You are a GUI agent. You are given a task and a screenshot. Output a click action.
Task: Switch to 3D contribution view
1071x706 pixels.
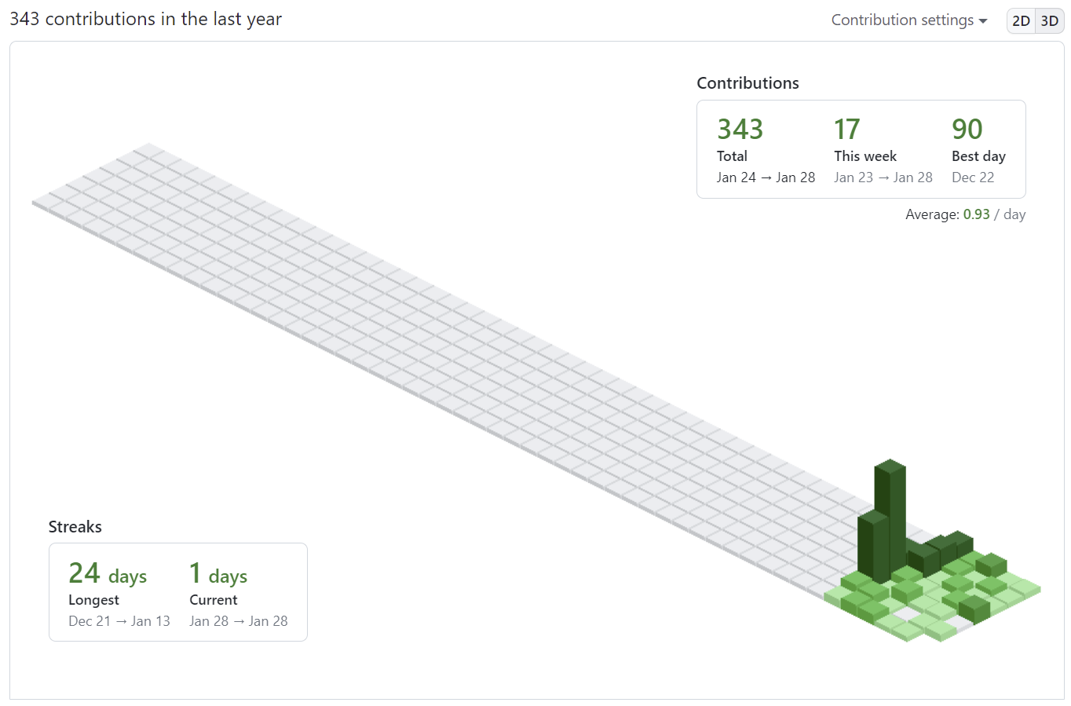coord(1050,21)
